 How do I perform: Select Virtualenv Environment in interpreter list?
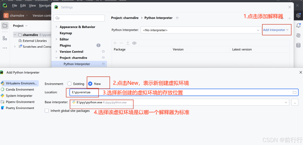[20, 83]
